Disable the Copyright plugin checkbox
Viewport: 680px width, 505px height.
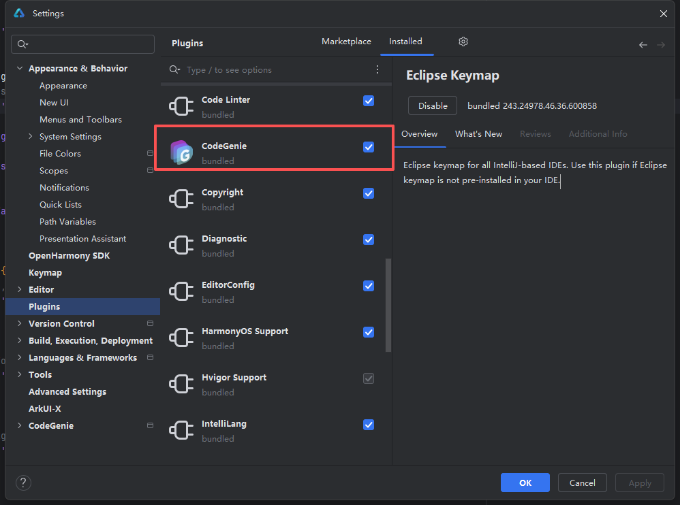tap(369, 193)
